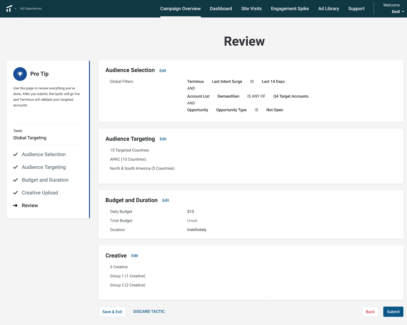Click the Pro Tip heading
Viewport: 407px width, 325px height.
click(x=39, y=74)
